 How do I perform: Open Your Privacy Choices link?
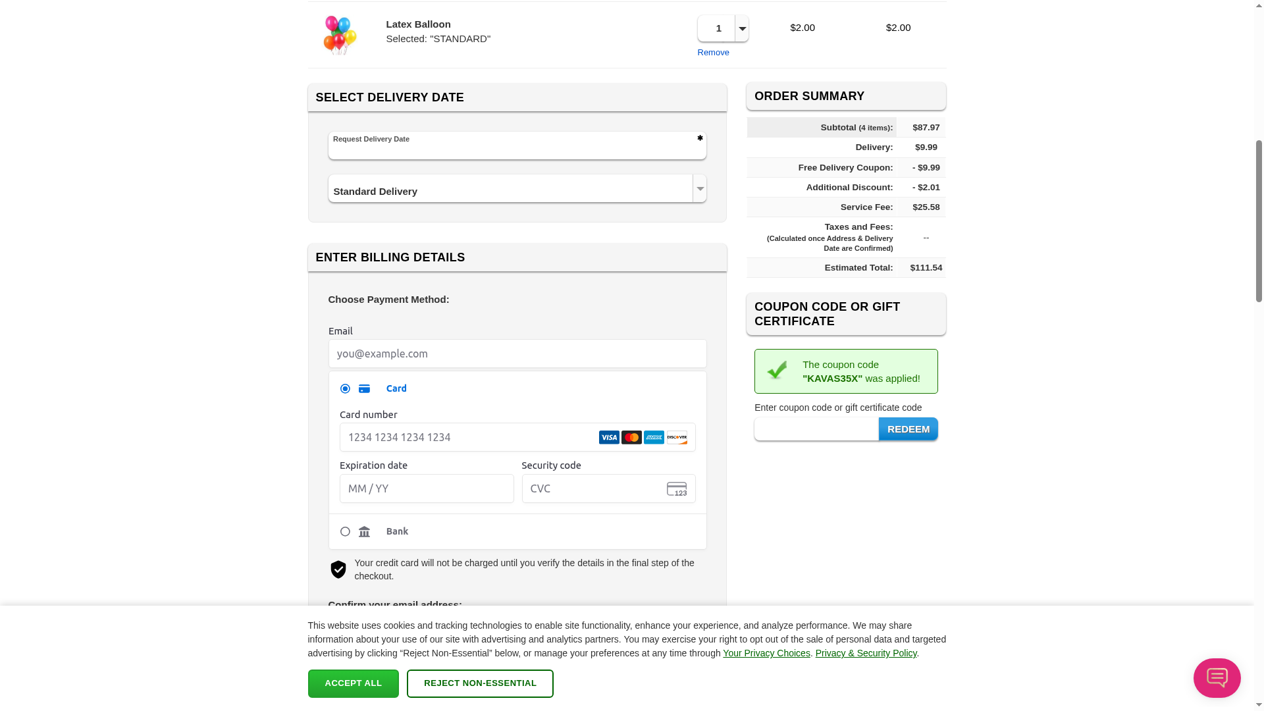click(x=766, y=653)
